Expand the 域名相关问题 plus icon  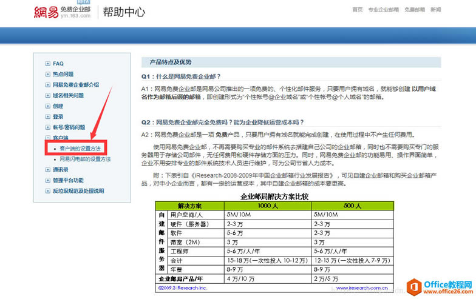tap(47, 96)
